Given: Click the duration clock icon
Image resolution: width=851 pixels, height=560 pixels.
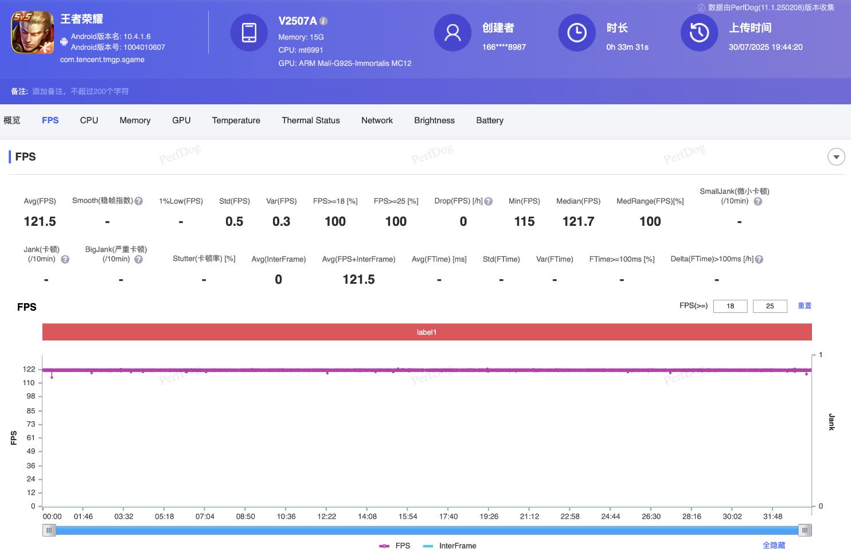Looking at the screenshot, I should [577, 33].
